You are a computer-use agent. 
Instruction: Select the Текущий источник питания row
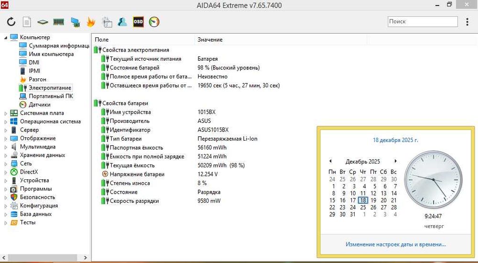pos(145,59)
